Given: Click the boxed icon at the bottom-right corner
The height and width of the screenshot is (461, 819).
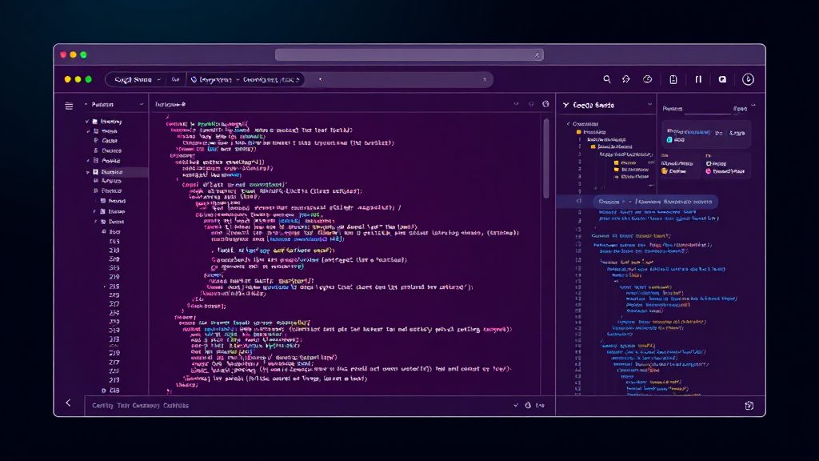Looking at the screenshot, I should point(749,406).
